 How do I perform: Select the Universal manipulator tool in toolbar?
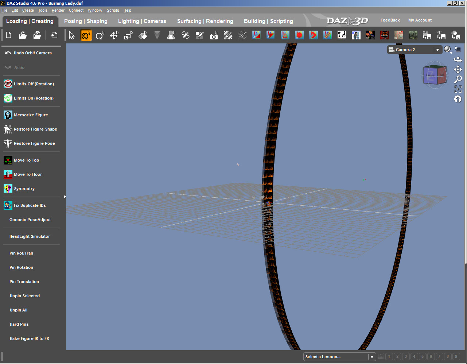pos(86,35)
